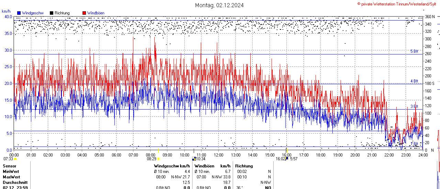This screenshot has width=440, height=189.
Task: Click the Windgeschw km/h column header
Action: tap(172, 166)
